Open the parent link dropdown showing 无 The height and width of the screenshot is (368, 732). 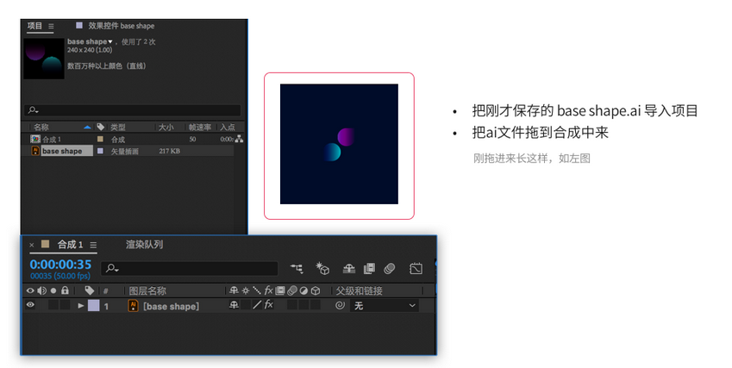tap(385, 305)
